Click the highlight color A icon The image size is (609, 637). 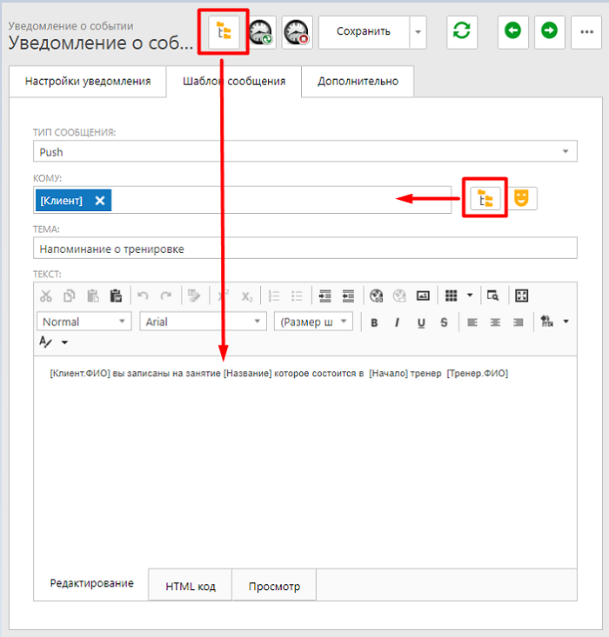tap(45, 342)
